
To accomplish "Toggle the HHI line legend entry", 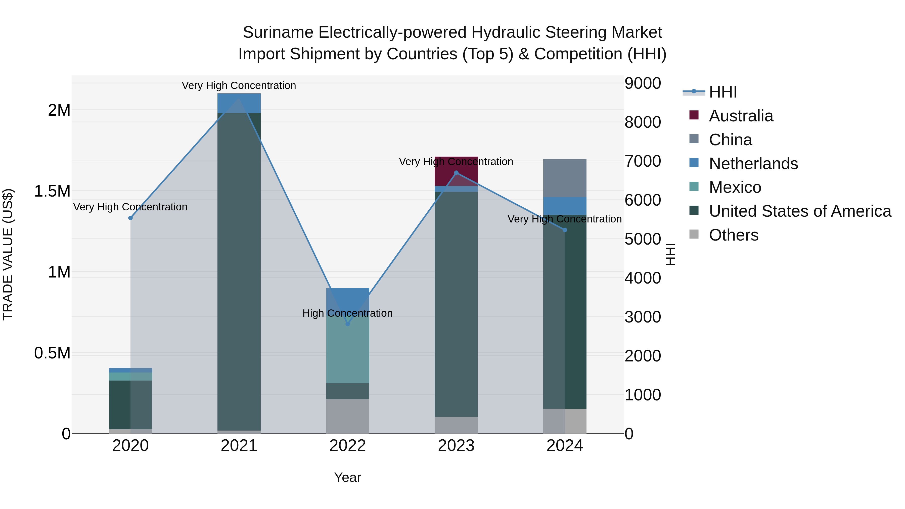I will pos(710,92).
